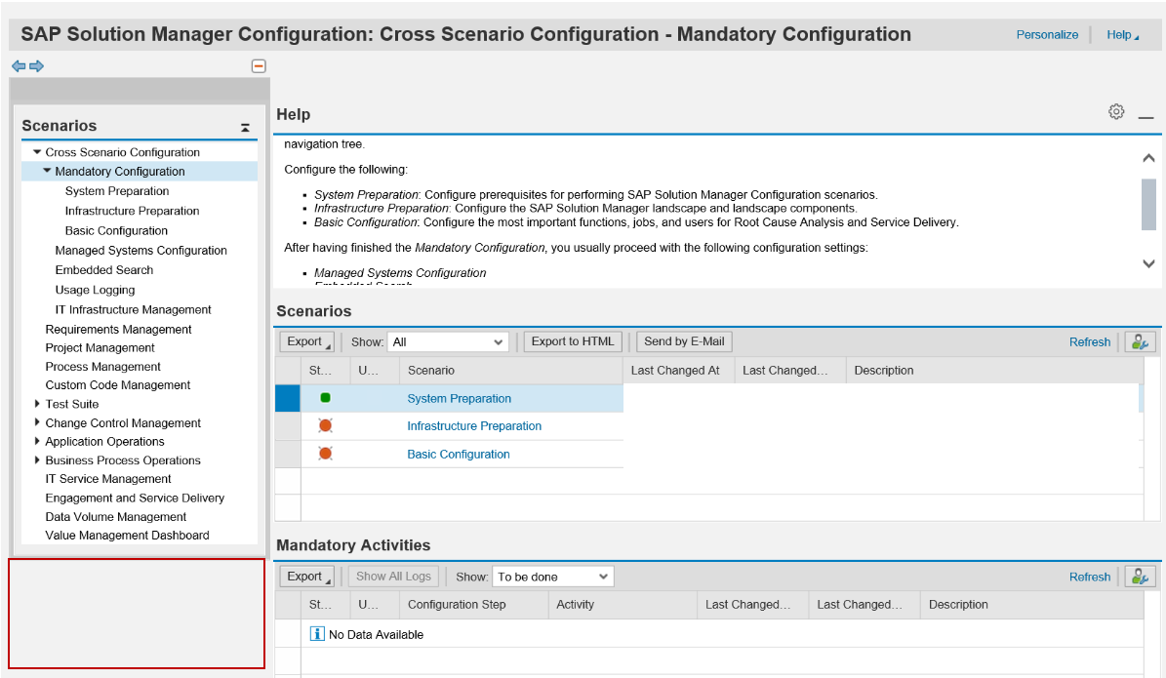The height and width of the screenshot is (678, 1166).
Task: Open Scenarios table personalization settings icon
Action: point(1140,342)
